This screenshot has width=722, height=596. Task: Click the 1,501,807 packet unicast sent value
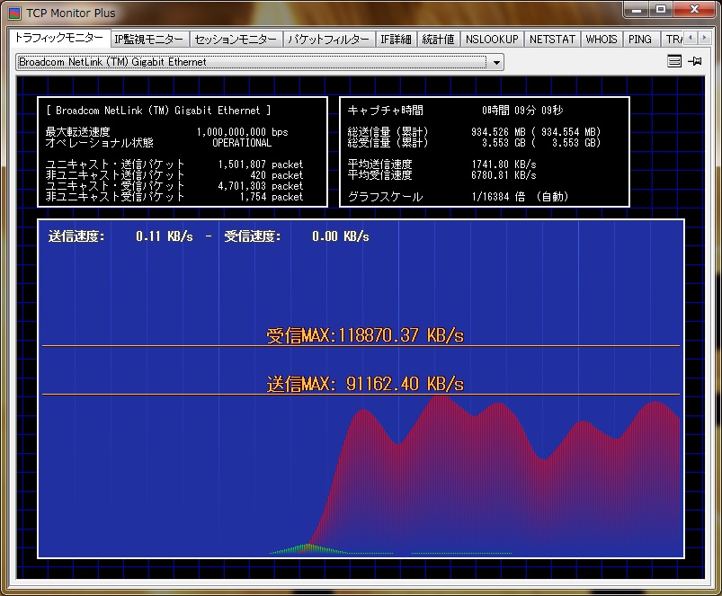pos(261,165)
